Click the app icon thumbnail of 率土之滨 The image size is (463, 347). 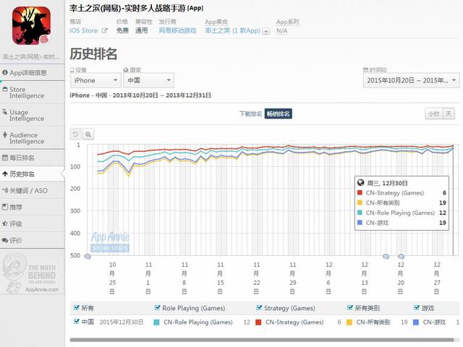click(31, 25)
